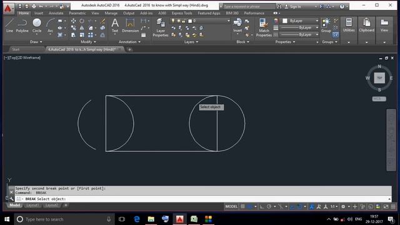The image size is (400, 225).
Task: Toggle the Group selection button in Groups panel
Action: (336, 35)
